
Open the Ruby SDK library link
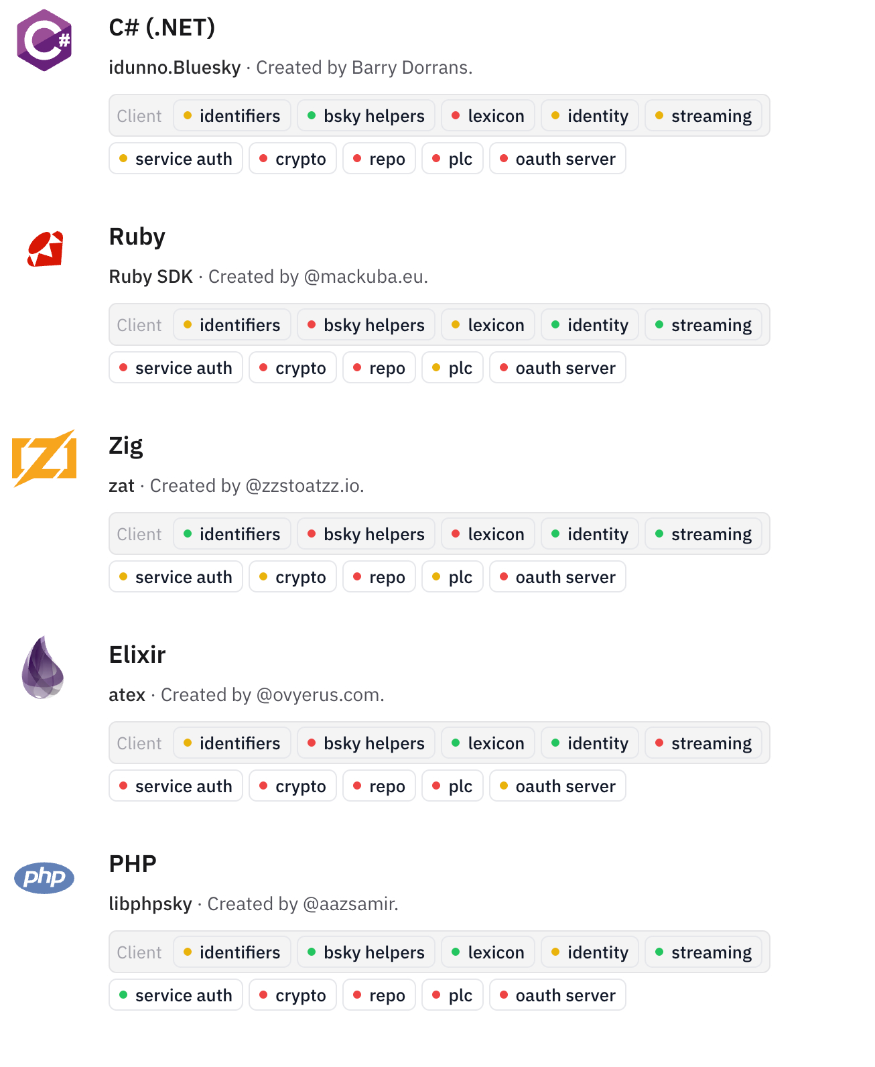tap(151, 277)
